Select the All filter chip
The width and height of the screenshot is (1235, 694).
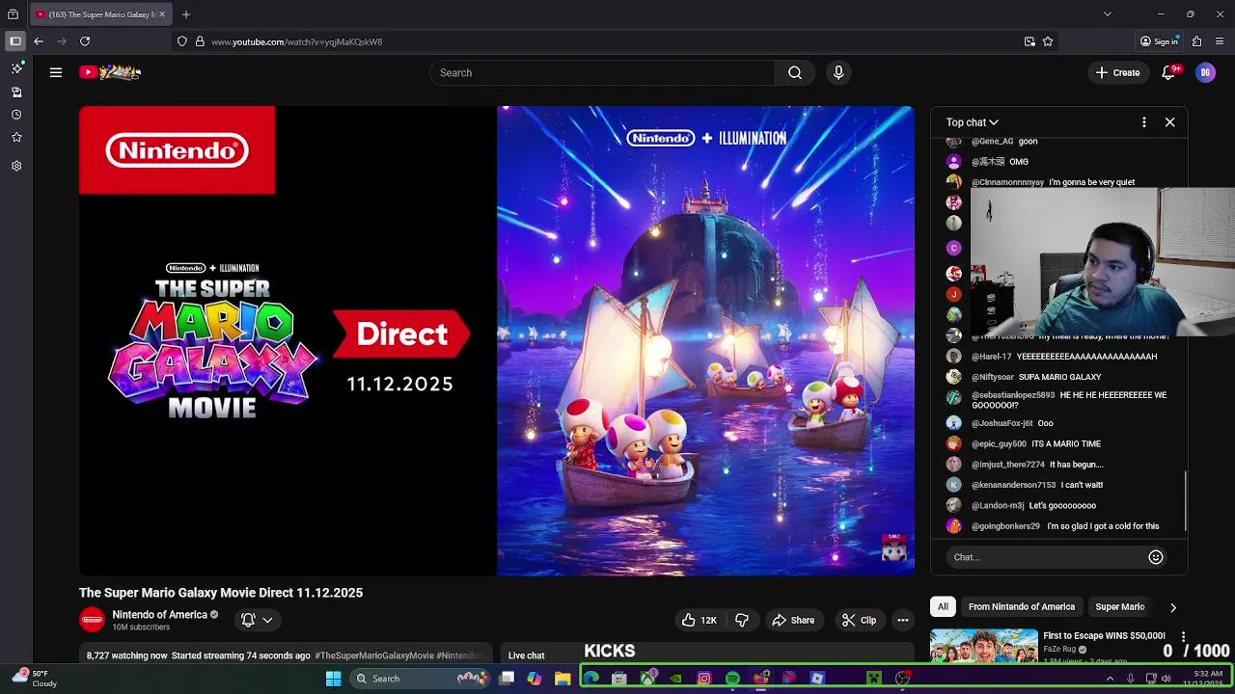pyautogui.click(x=943, y=606)
